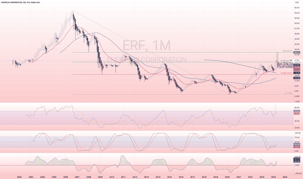The height and width of the screenshot is (179, 303).
Task: Select the 26.35 red price tag
Action: pos(296,67)
